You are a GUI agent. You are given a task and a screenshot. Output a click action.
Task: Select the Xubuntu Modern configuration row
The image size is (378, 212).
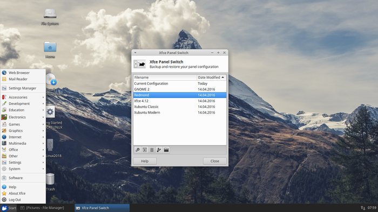pos(180,112)
